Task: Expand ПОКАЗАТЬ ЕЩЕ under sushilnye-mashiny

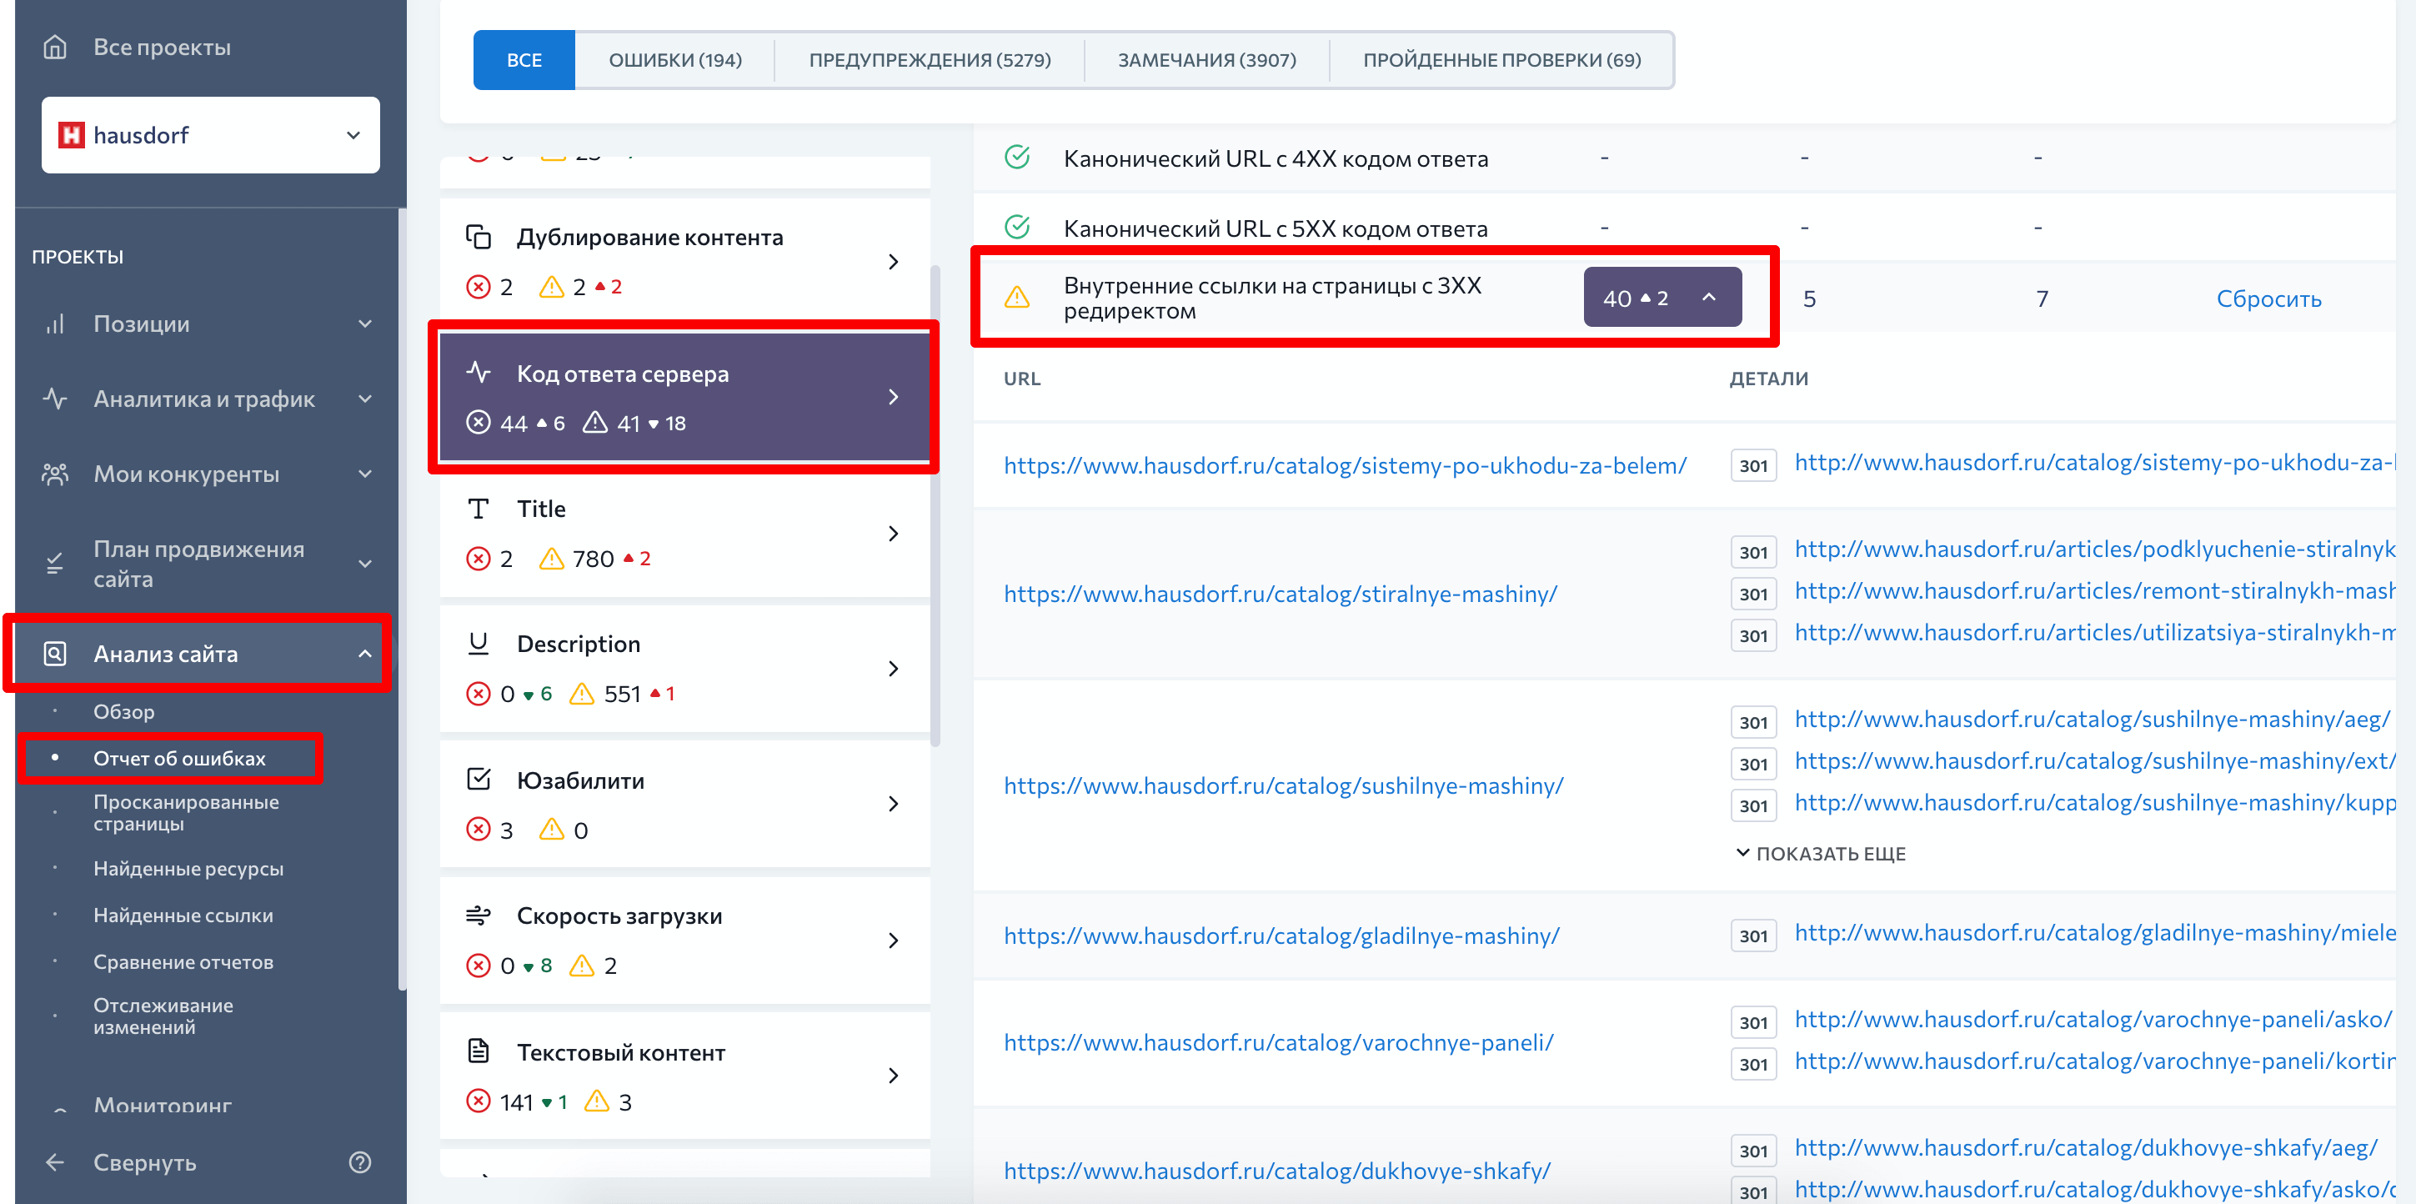Action: pos(1821,853)
